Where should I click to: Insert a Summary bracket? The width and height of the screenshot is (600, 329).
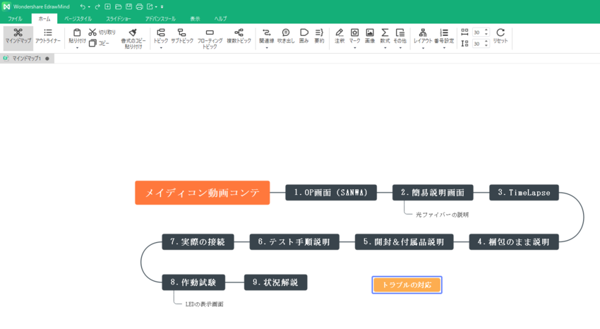coord(319,35)
